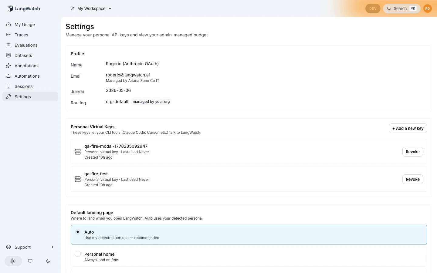Revoke the qa-fire-modal-1778235092947 key
Screen dimensions: 437x273
click(x=413, y=152)
